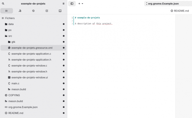Viewport: 192px width, 118px height.
Task: Switch to the build hammer panel tab
Action: point(20,11)
